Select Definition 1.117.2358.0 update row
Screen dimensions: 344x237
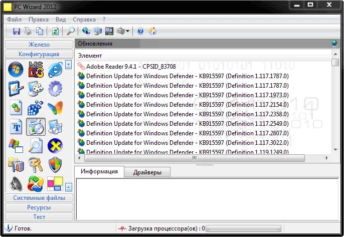click(x=183, y=114)
